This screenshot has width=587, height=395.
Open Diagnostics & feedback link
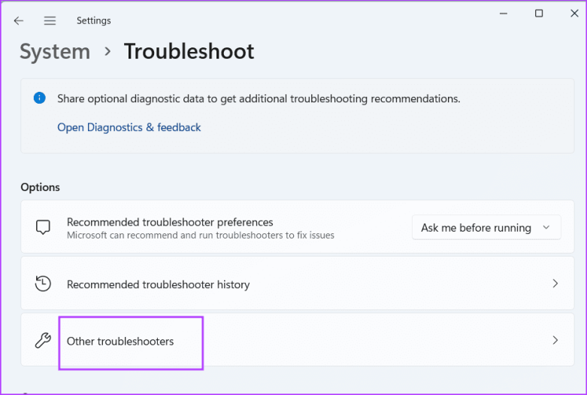pyautogui.click(x=129, y=128)
